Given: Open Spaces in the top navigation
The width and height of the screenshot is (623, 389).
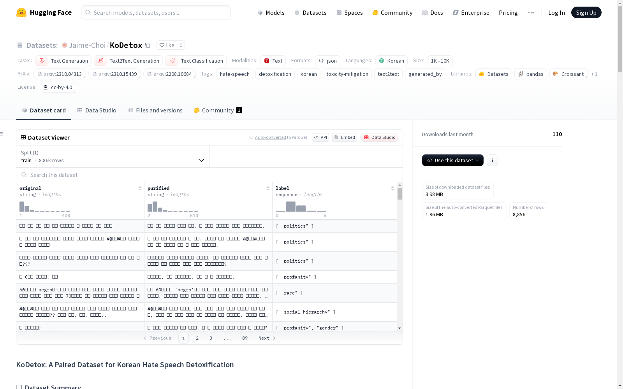Looking at the screenshot, I should click(x=350, y=12).
